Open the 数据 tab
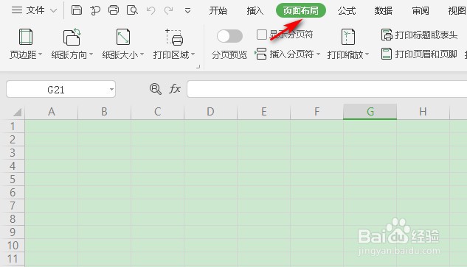467x267 pixels. (x=384, y=11)
